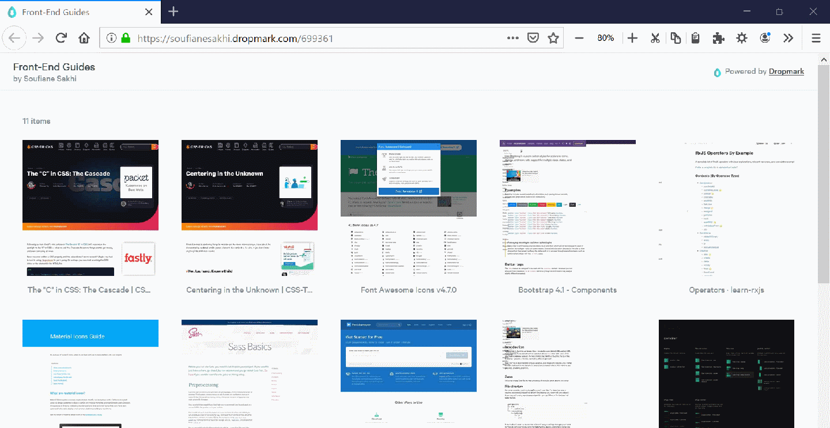Screen dimensions: 830x428
Task: Open the Centering in the Unknown thumbnail
Action: tap(250, 208)
